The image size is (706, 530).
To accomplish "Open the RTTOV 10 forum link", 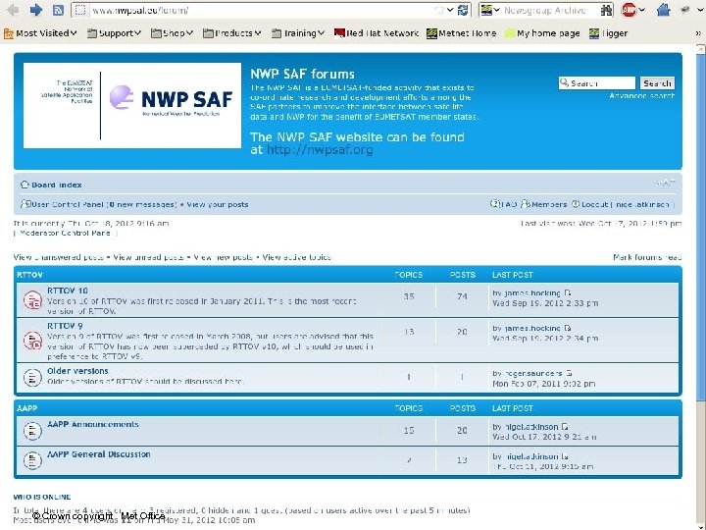I will tap(68, 291).
